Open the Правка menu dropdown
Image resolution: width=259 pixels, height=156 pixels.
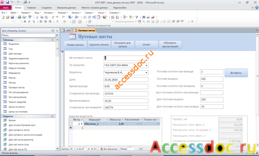[x=26, y=13]
